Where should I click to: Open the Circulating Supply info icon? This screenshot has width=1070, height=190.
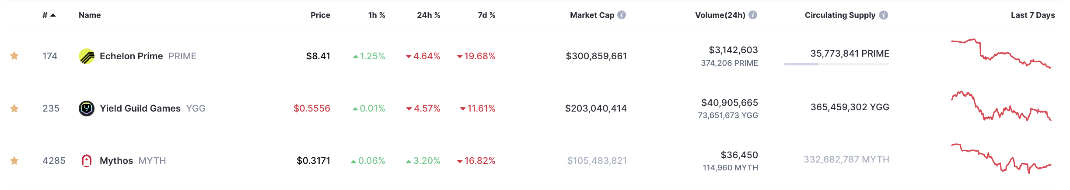[884, 15]
